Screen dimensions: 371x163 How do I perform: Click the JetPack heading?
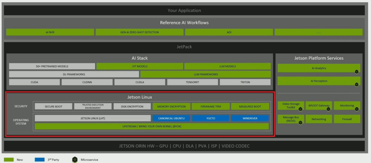(184, 47)
